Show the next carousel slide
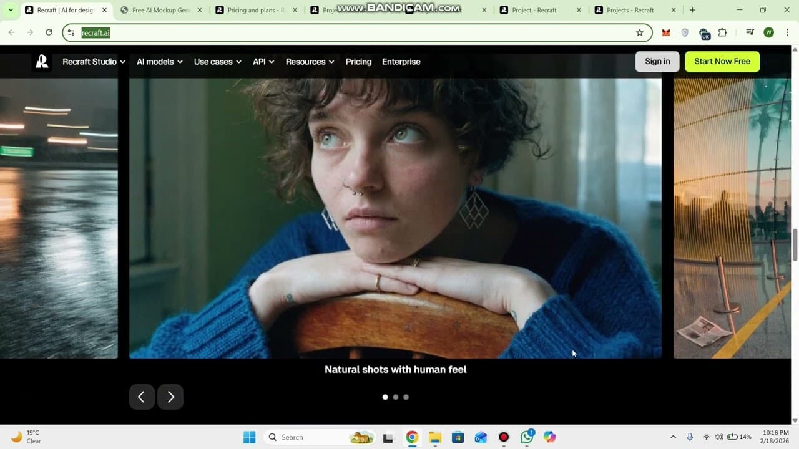The image size is (799, 449). (170, 397)
